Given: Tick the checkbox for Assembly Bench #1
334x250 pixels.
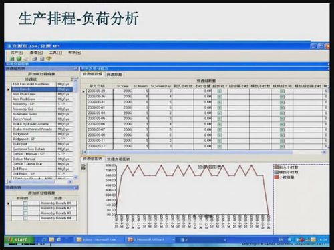Looking at the screenshot, I should tap(25, 203).
